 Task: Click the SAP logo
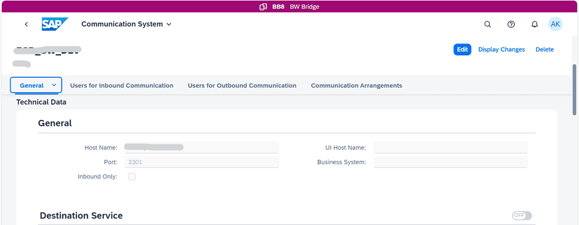click(x=55, y=24)
